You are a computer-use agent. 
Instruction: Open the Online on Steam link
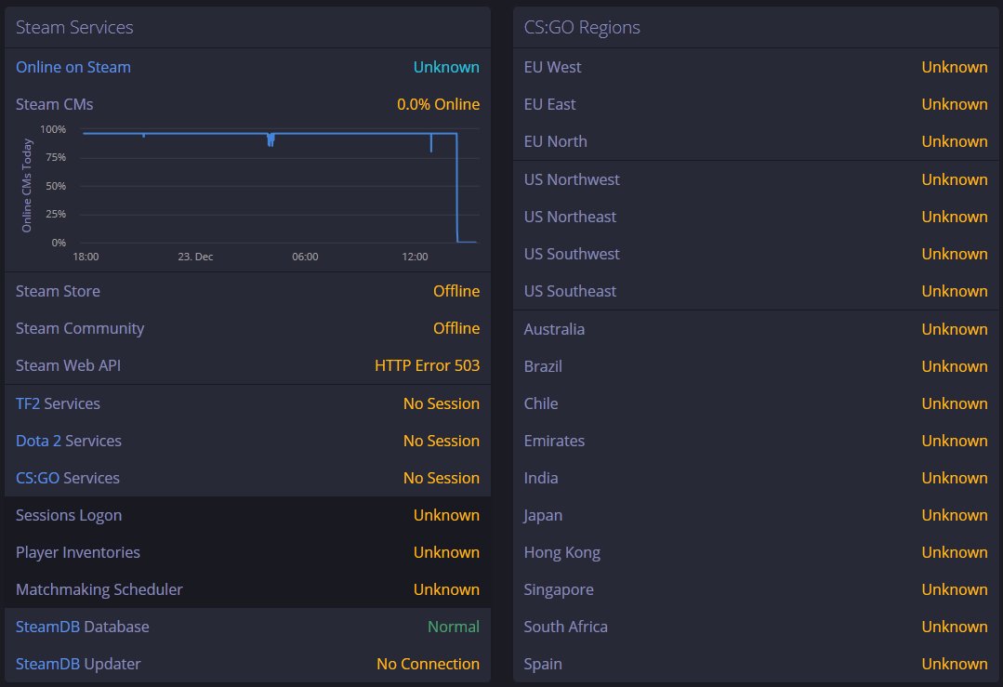[73, 67]
